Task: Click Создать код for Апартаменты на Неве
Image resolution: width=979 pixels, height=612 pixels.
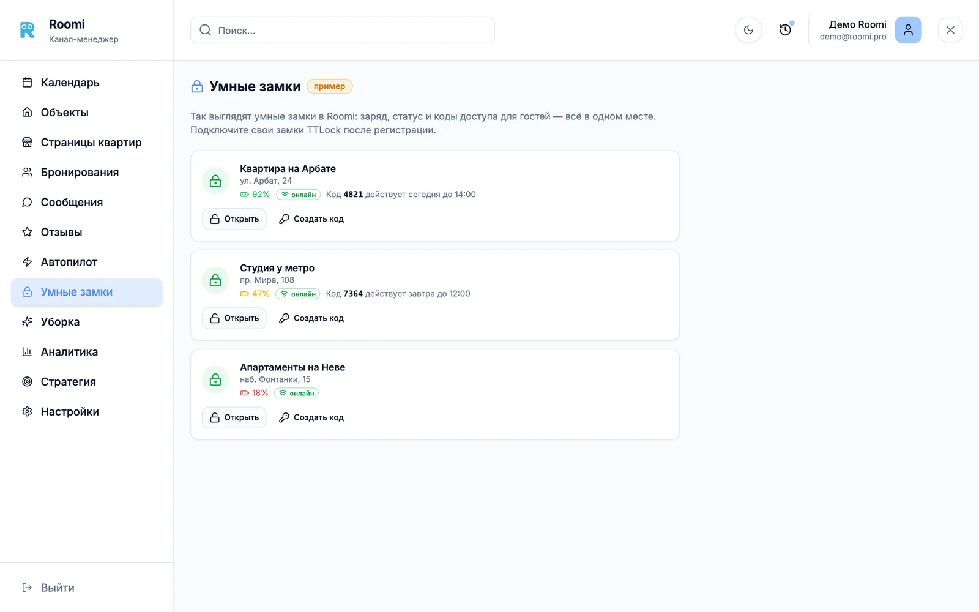Action: [311, 417]
